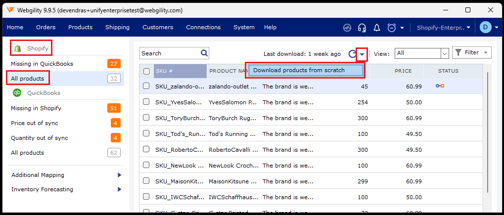Open the View dropdown set to All

pos(421,53)
